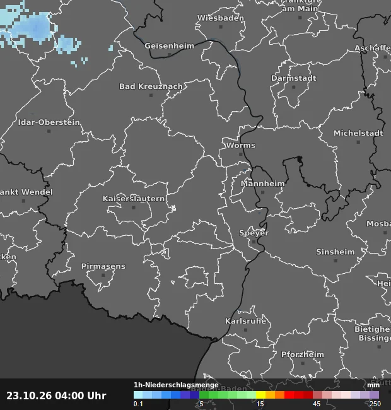The image size is (391, 410).
Task: Click the Darmstadt city label
Action: (293, 78)
